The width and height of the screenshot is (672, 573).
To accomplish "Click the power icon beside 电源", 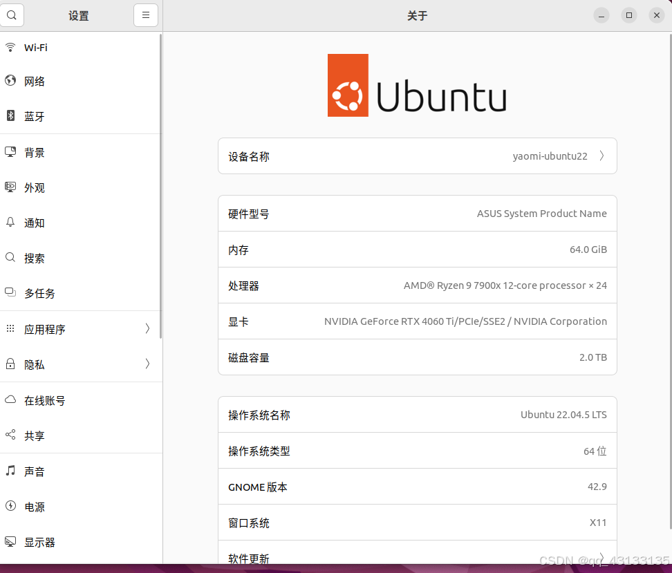I will click(10, 506).
